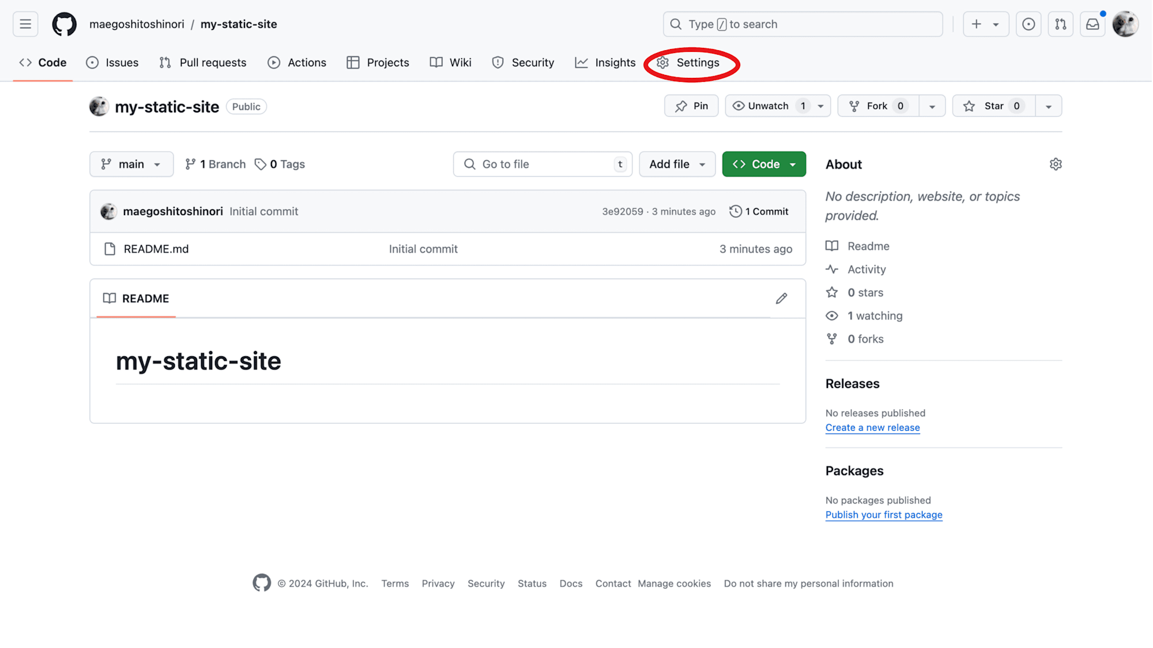Click the Settings gear icon

663,62
